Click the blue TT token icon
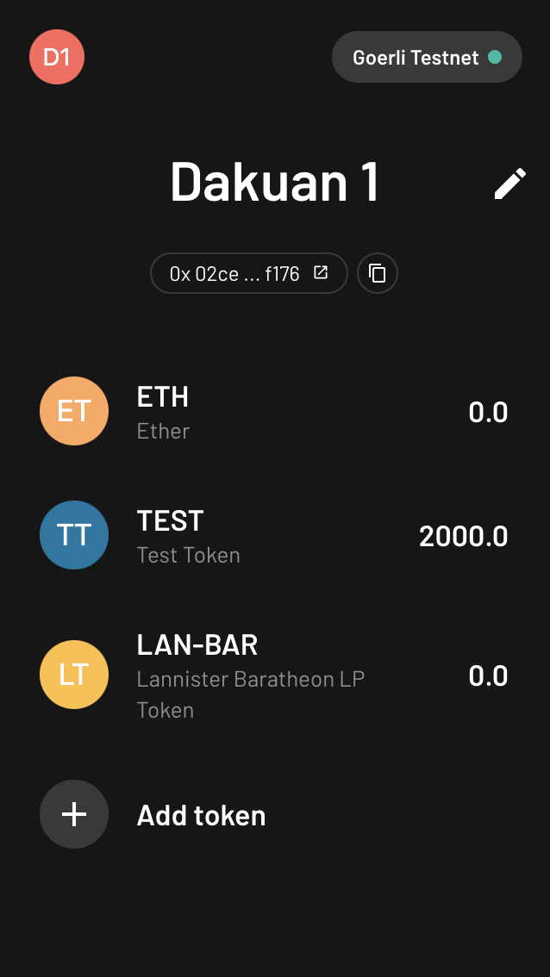Viewport: 550px width, 977px height. pyautogui.click(x=74, y=535)
